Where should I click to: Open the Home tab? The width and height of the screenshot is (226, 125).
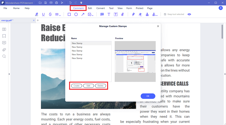(16, 8)
